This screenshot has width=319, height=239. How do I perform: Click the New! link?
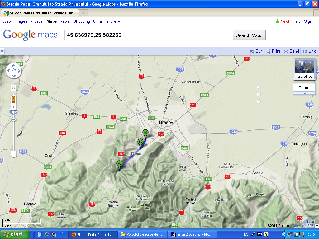[285, 21]
